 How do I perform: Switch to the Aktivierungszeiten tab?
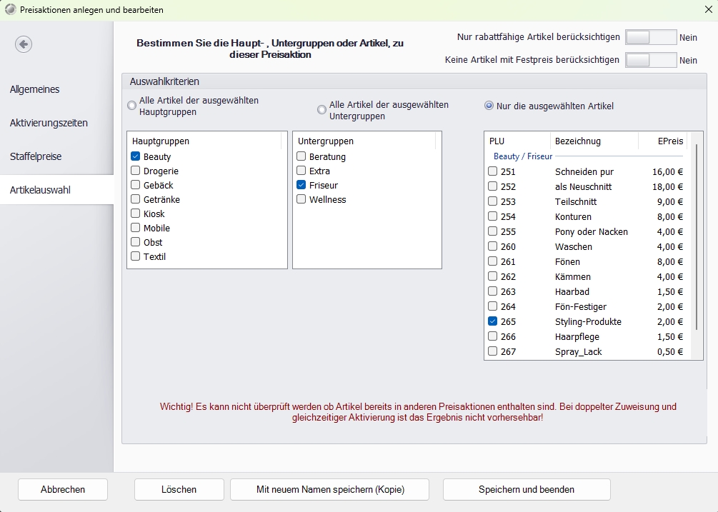point(49,123)
